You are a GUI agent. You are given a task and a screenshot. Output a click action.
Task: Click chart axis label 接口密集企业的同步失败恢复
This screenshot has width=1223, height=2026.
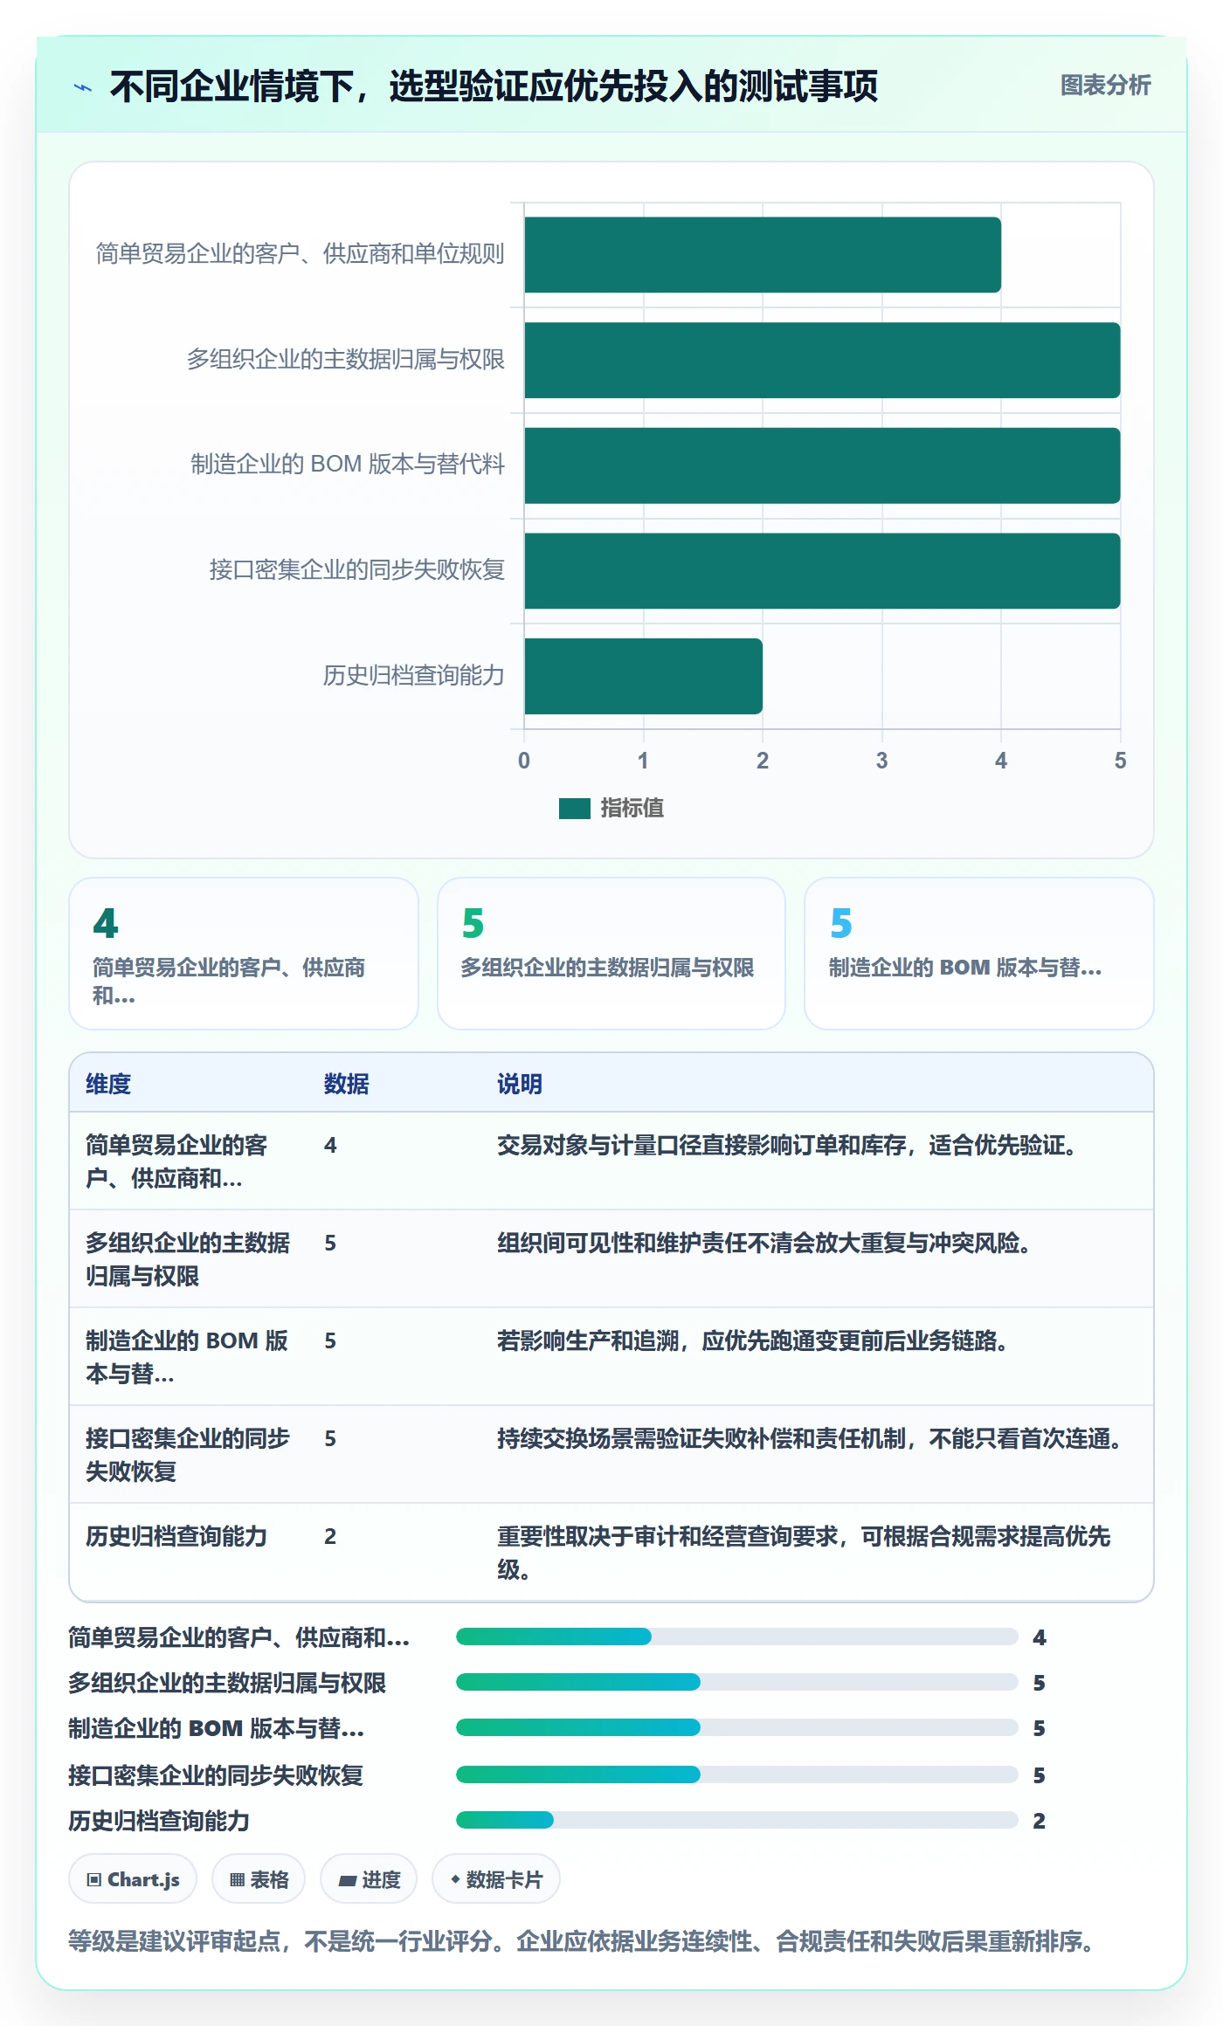coord(356,569)
